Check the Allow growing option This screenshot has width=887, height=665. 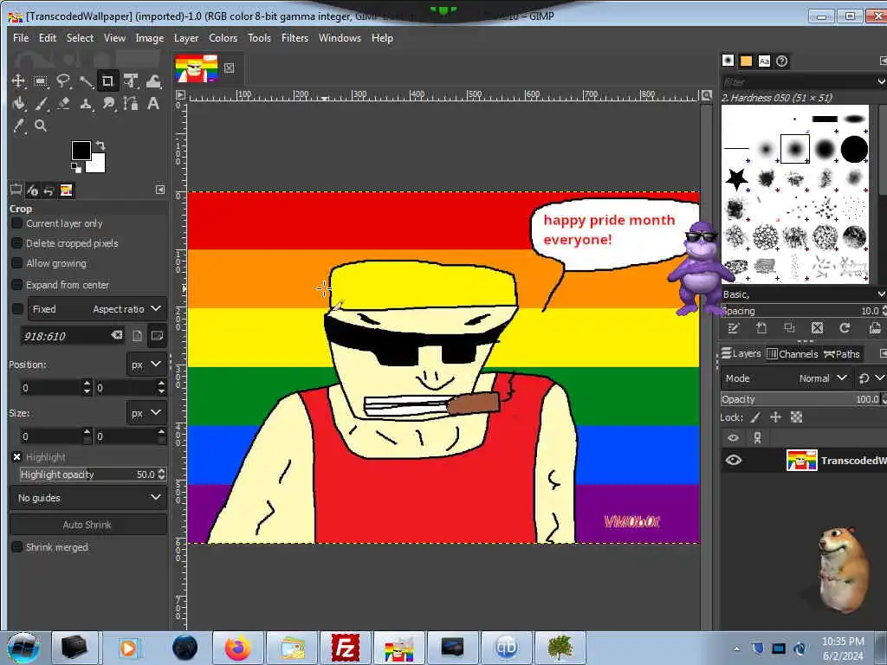(x=16, y=263)
